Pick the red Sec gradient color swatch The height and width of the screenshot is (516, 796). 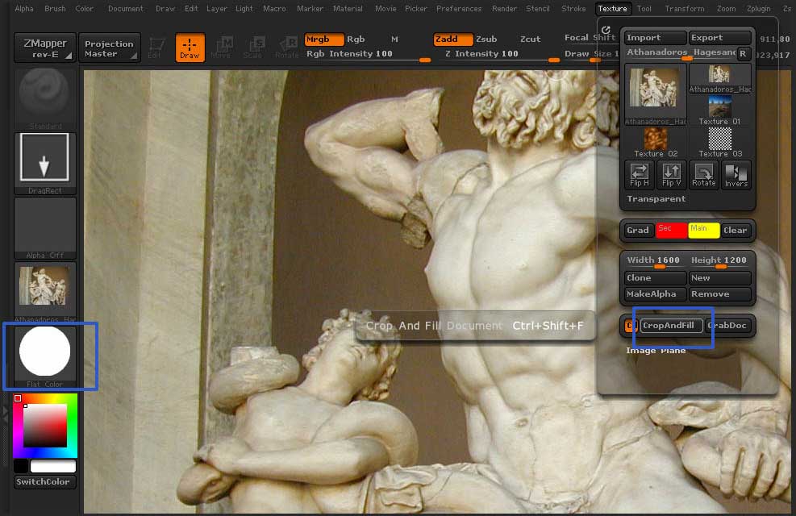coord(670,230)
